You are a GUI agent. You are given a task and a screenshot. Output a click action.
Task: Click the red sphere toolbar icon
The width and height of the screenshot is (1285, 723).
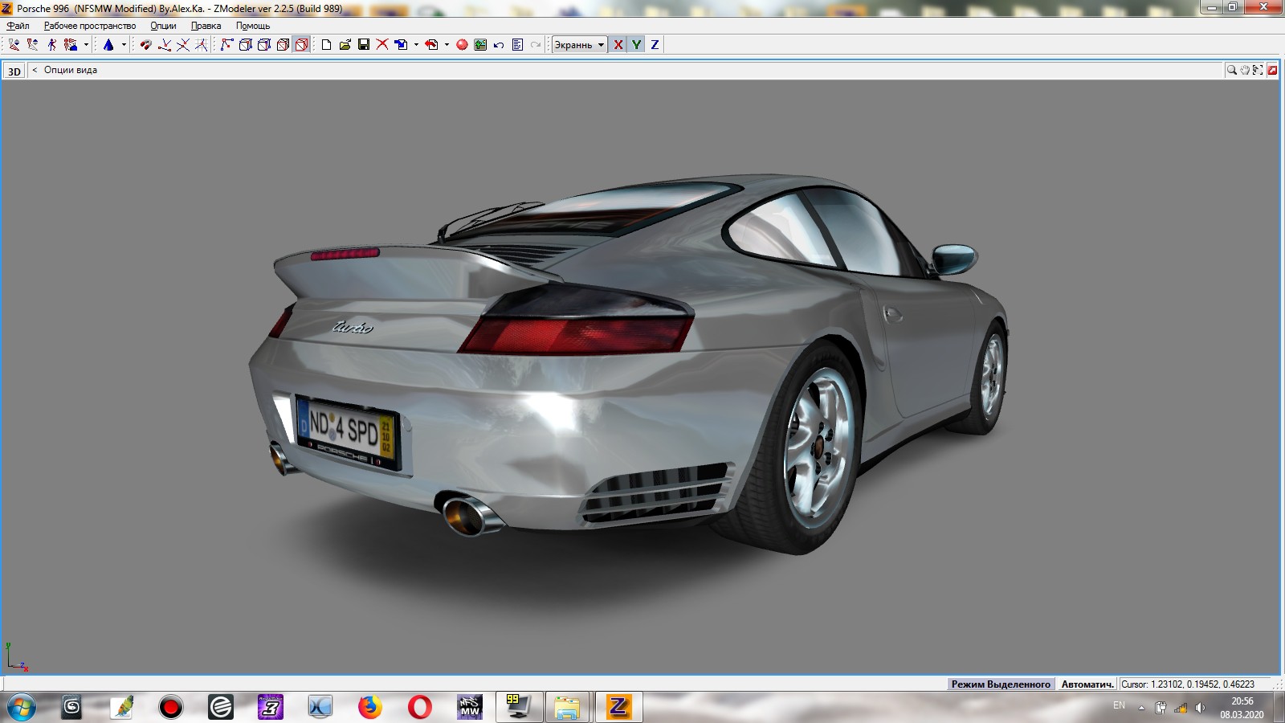pos(462,45)
